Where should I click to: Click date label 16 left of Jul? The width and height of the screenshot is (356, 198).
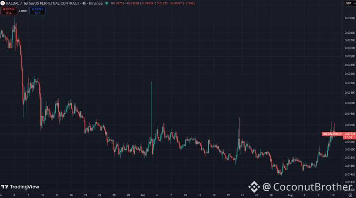71,195
